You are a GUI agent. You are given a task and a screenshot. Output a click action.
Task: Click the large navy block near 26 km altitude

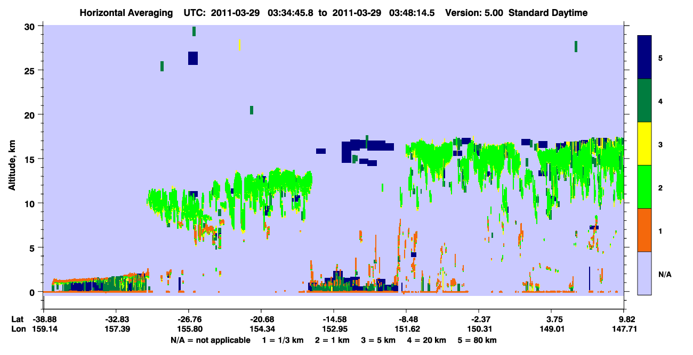point(193,58)
